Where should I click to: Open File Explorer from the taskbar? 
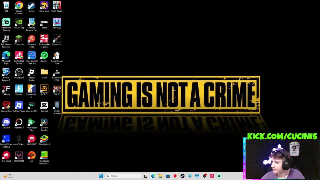(x=160, y=176)
